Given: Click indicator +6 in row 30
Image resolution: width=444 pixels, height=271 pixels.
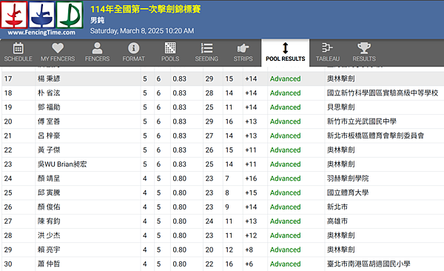Looking at the screenshot, I should tap(249, 264).
